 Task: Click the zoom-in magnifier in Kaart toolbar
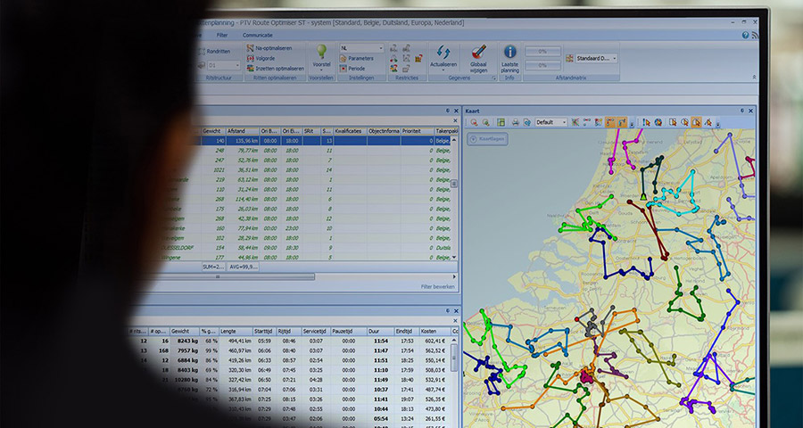tap(475, 122)
